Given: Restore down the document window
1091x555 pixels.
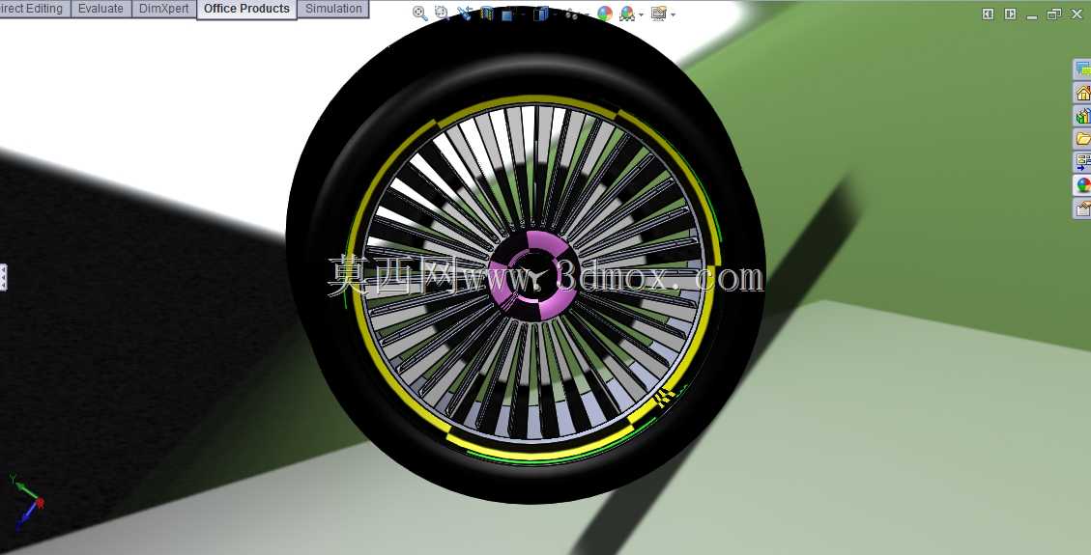Looking at the screenshot, I should pyautogui.click(x=1055, y=14).
